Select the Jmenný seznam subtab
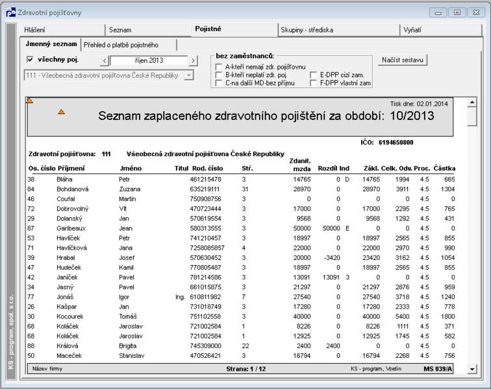This screenshot has width=491, height=389. (51, 44)
